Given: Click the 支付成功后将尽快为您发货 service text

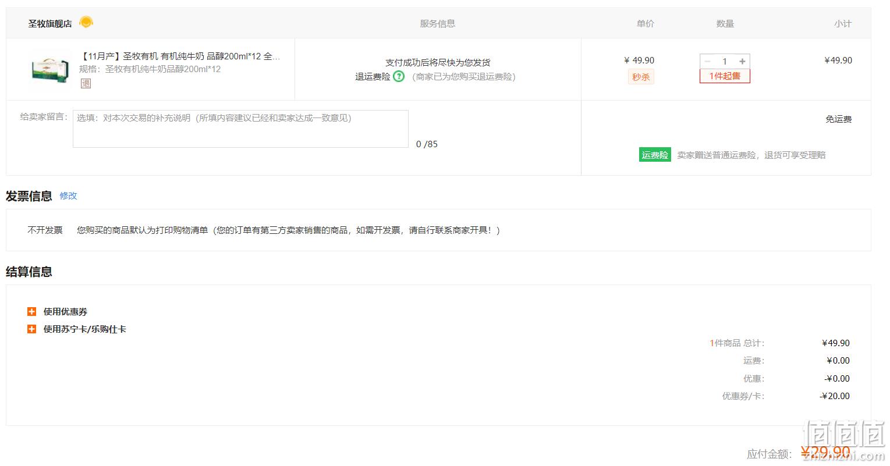Looking at the screenshot, I should coord(438,63).
